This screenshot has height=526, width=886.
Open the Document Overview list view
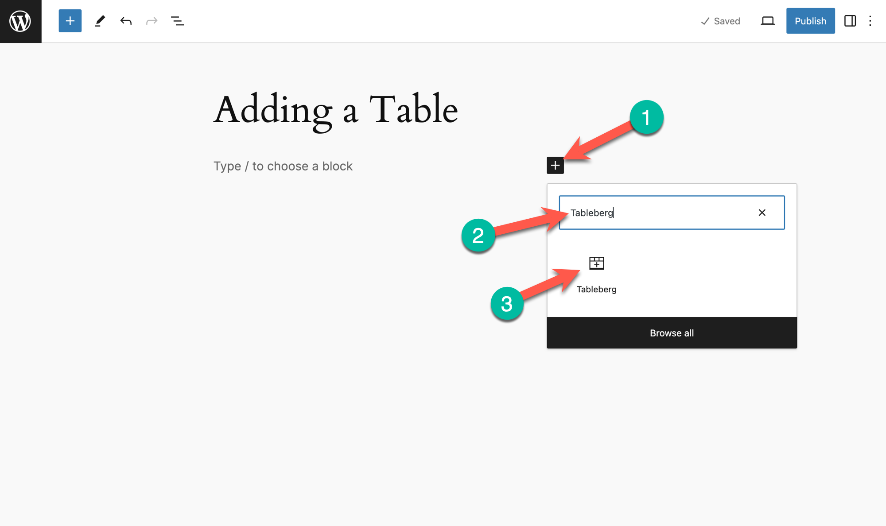[177, 21]
